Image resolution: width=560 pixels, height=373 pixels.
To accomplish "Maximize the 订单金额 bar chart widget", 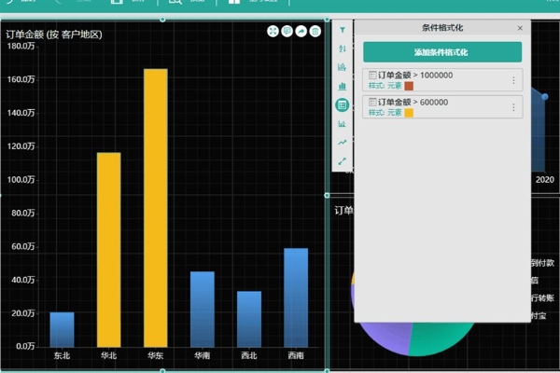I will (x=273, y=32).
